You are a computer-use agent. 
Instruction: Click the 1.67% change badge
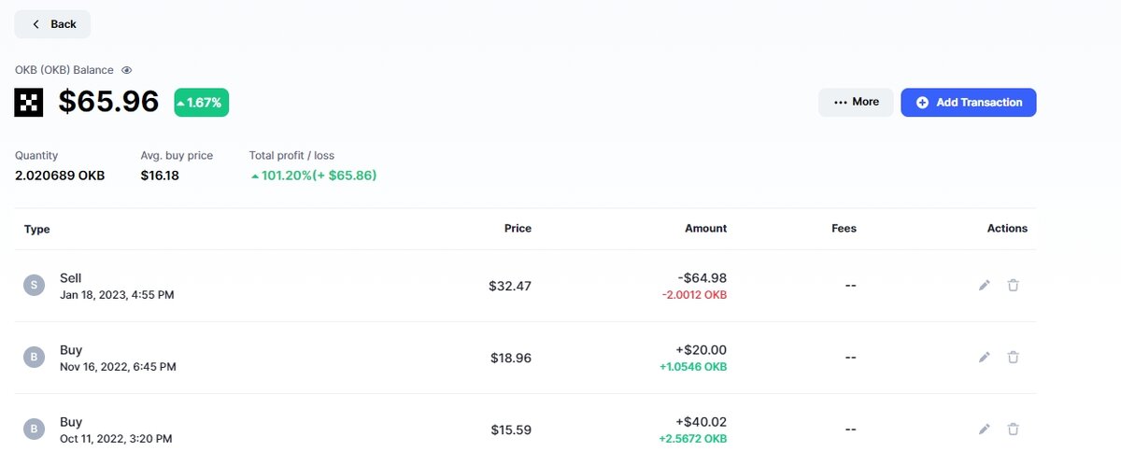click(x=201, y=103)
